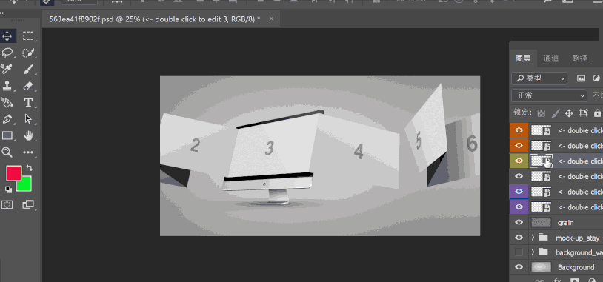Viewport: 603px width, 282px height.
Task: Lock image pixels with brush icon
Action: (556, 113)
